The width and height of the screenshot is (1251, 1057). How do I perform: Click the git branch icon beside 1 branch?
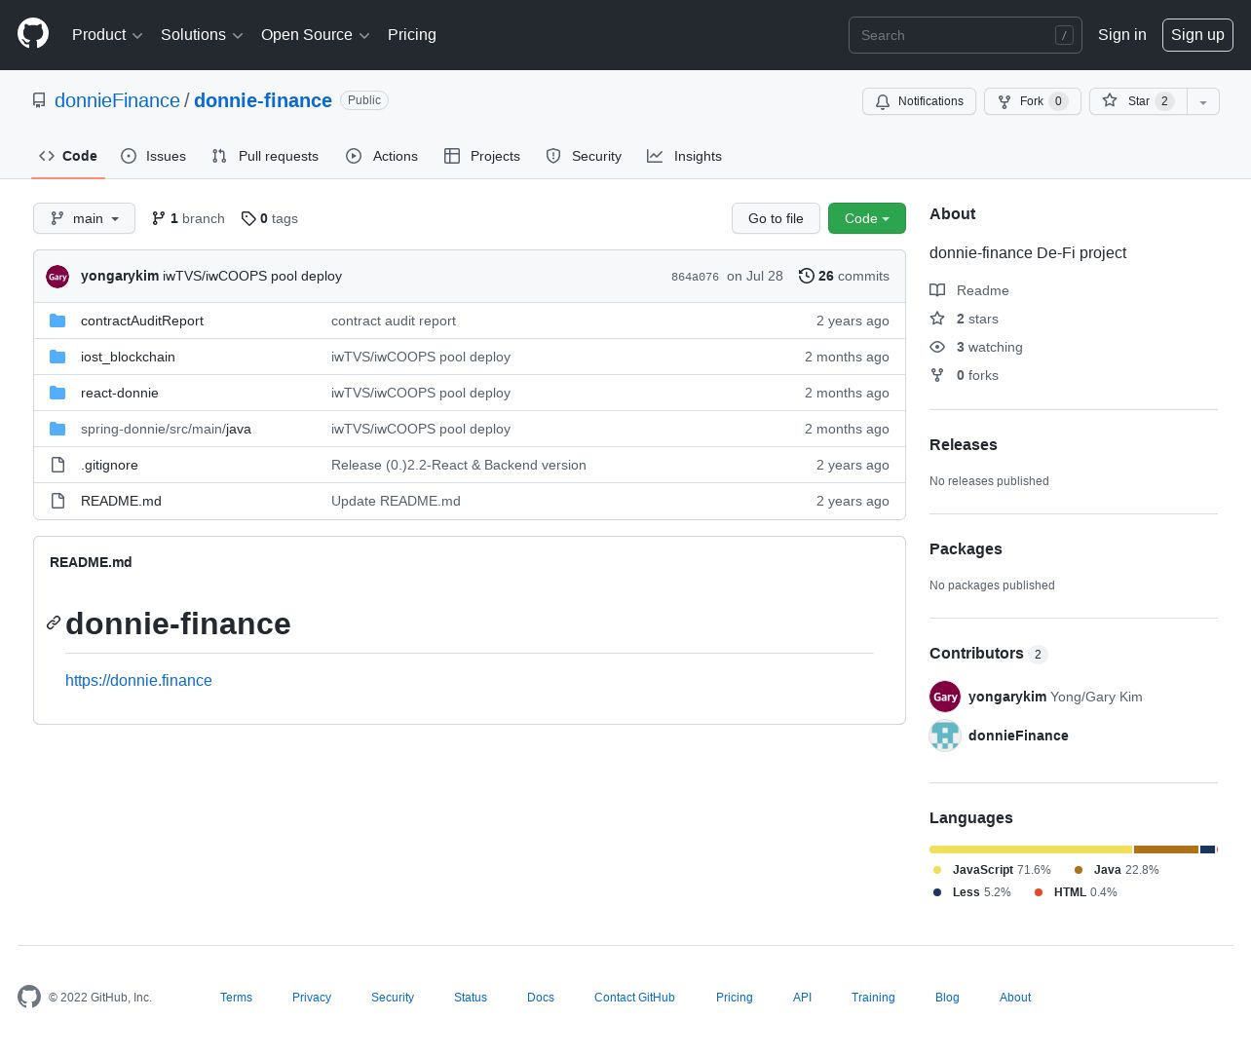click(x=159, y=218)
